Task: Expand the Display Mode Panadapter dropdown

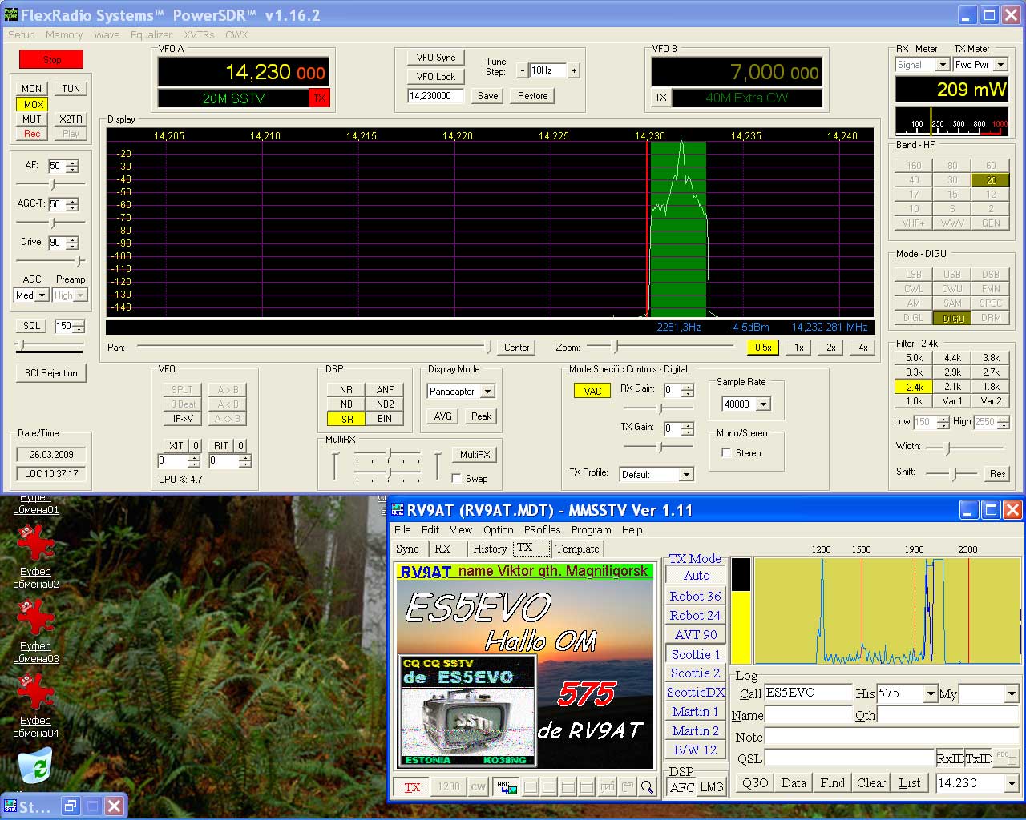Action: pyautogui.click(x=487, y=392)
